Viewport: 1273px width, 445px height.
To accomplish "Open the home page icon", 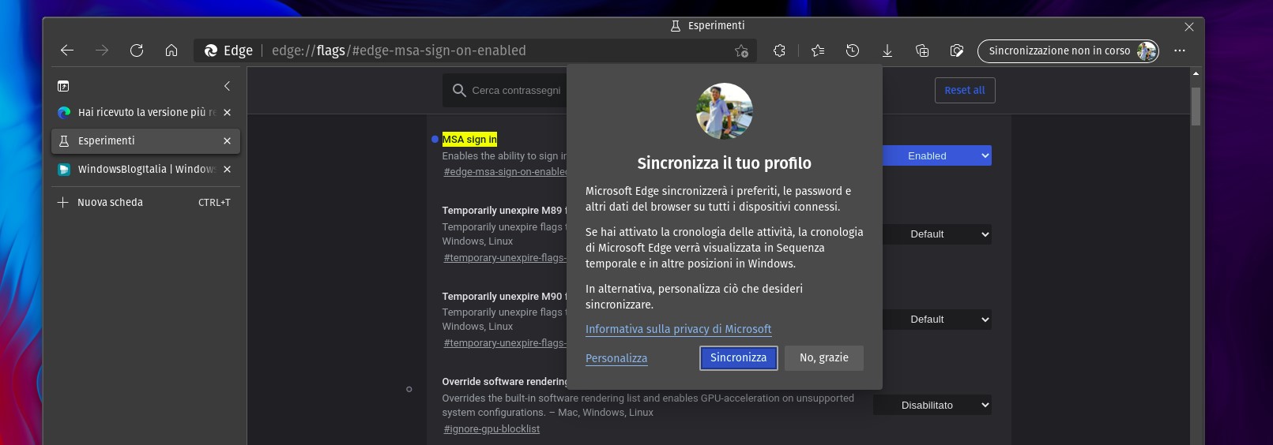I will 171,50.
